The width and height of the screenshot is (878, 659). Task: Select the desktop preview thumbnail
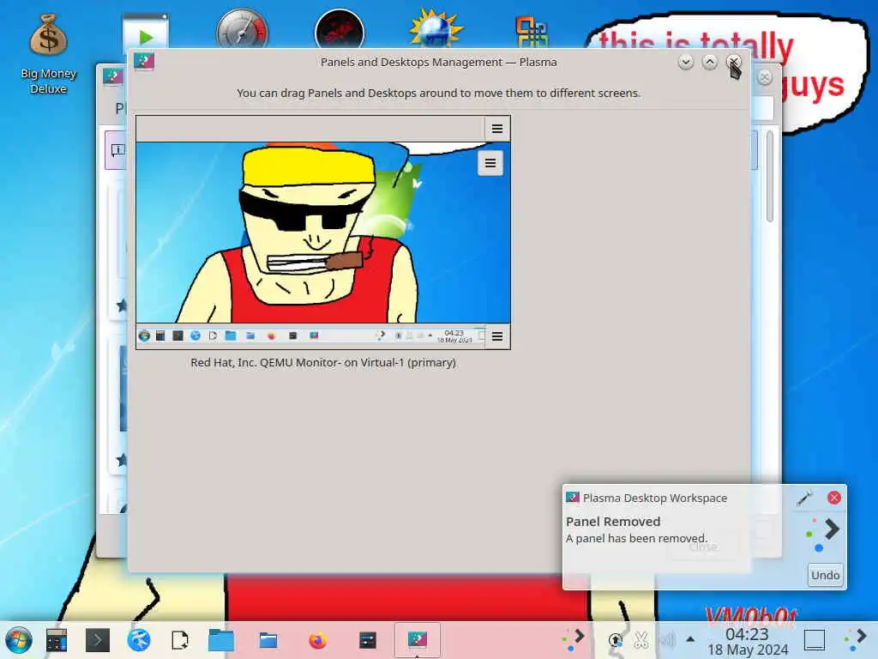coord(323,232)
